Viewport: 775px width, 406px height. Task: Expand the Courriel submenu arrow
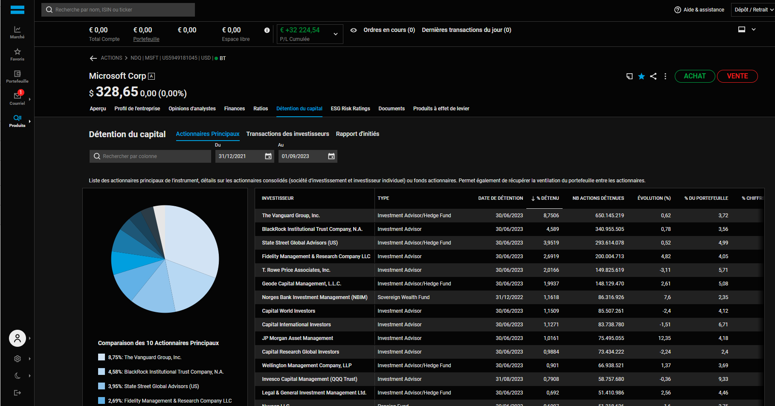(29, 99)
